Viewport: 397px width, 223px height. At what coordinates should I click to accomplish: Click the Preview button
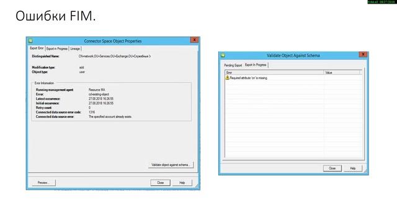tap(43, 183)
